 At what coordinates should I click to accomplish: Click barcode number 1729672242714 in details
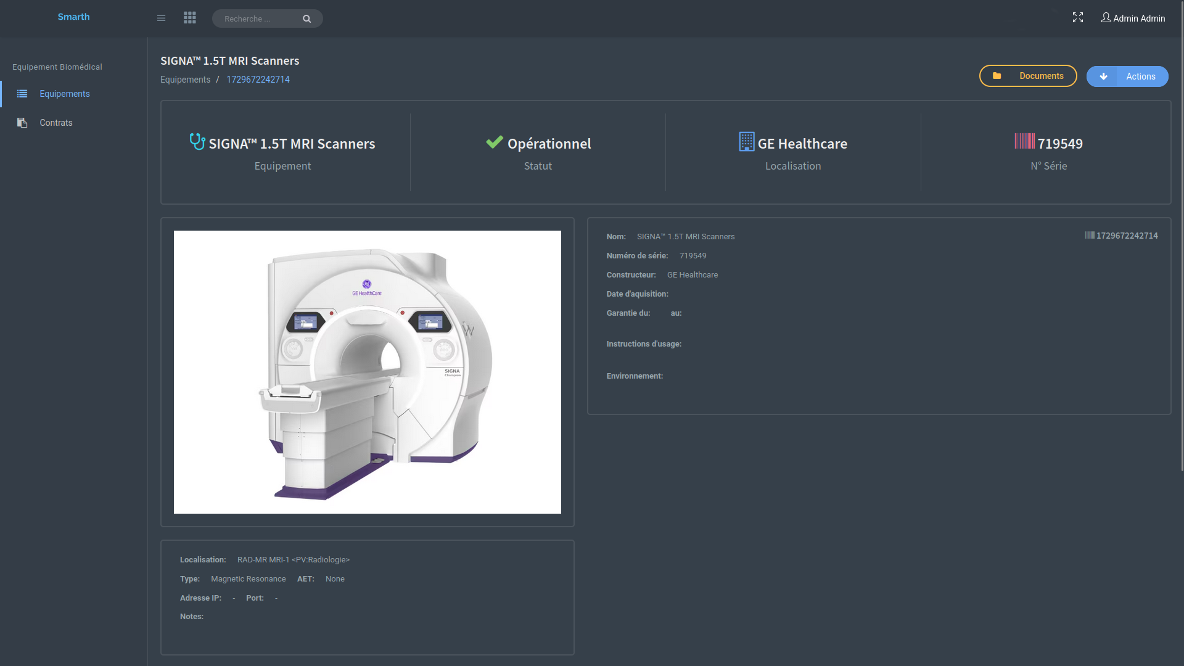tap(1127, 236)
